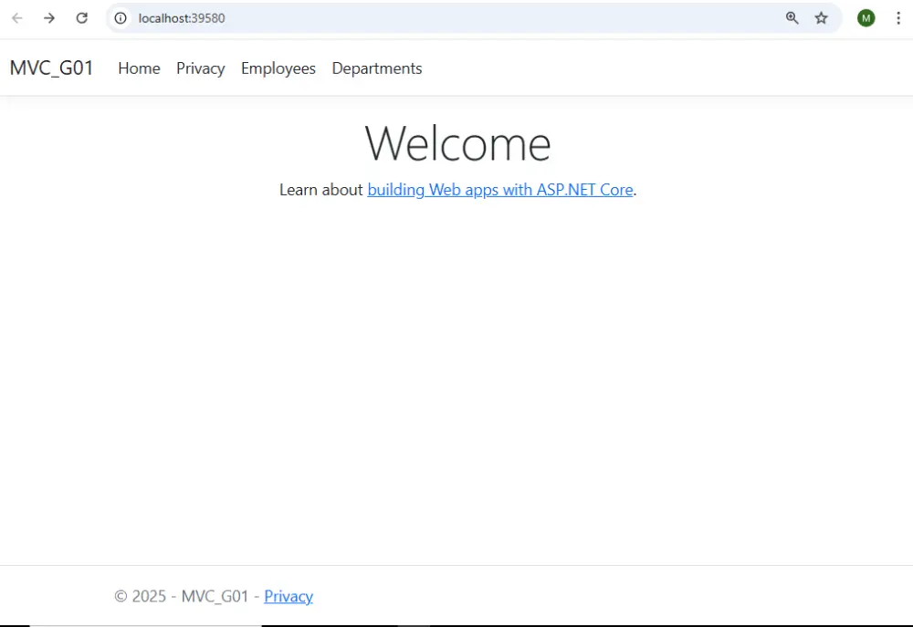Click the Privacy link in the footer
Image resolution: width=913 pixels, height=627 pixels.
(x=289, y=596)
